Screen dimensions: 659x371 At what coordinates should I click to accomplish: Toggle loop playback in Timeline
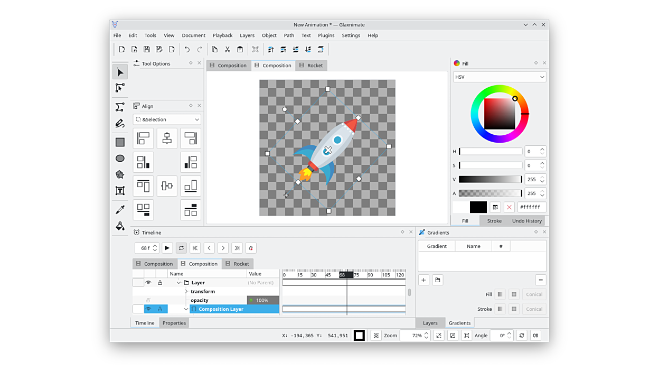coord(181,248)
